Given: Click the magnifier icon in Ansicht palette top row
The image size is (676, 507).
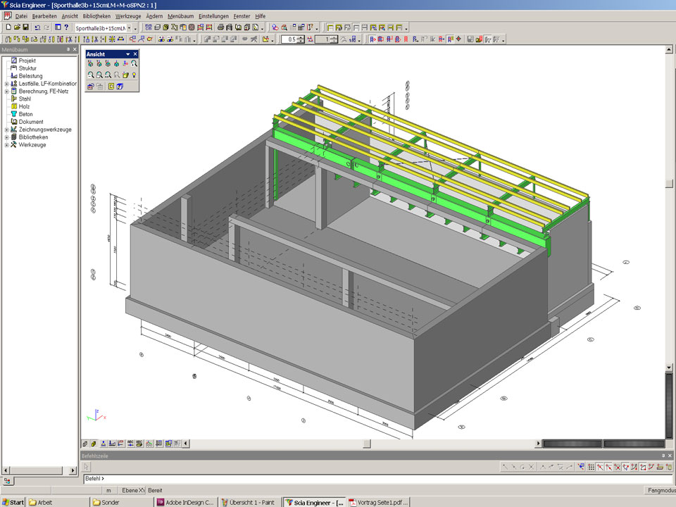Looking at the screenshot, I should pos(133,63).
